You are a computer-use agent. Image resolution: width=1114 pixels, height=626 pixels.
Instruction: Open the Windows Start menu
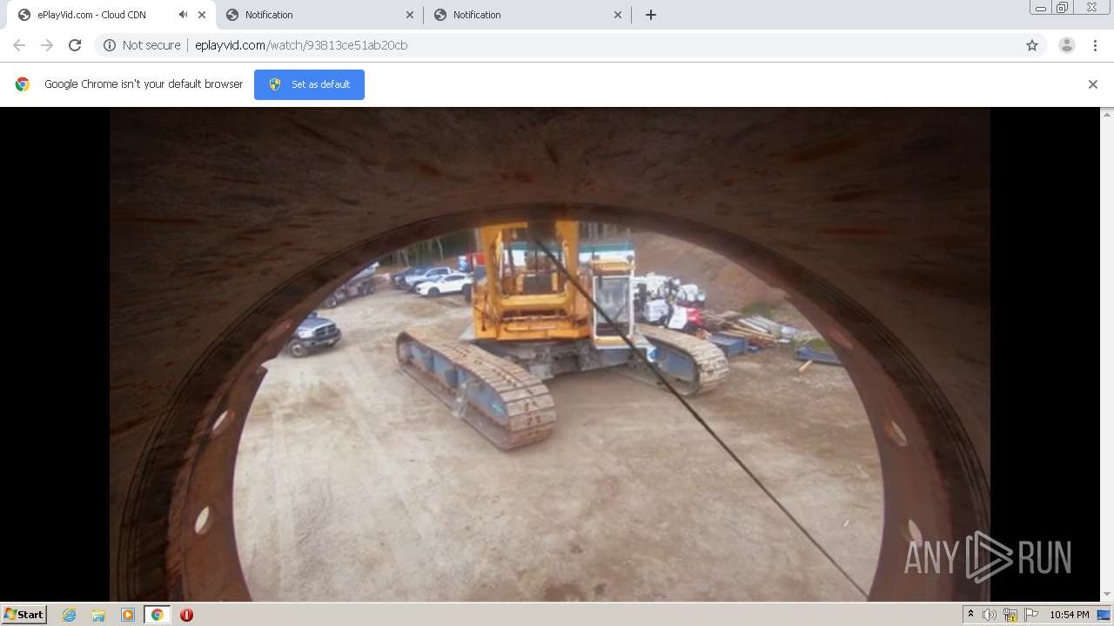pyautogui.click(x=24, y=615)
